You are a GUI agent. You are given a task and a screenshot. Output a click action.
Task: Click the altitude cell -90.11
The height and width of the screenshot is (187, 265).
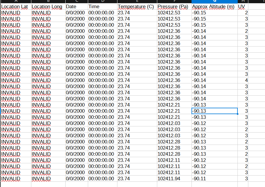[215, 179]
